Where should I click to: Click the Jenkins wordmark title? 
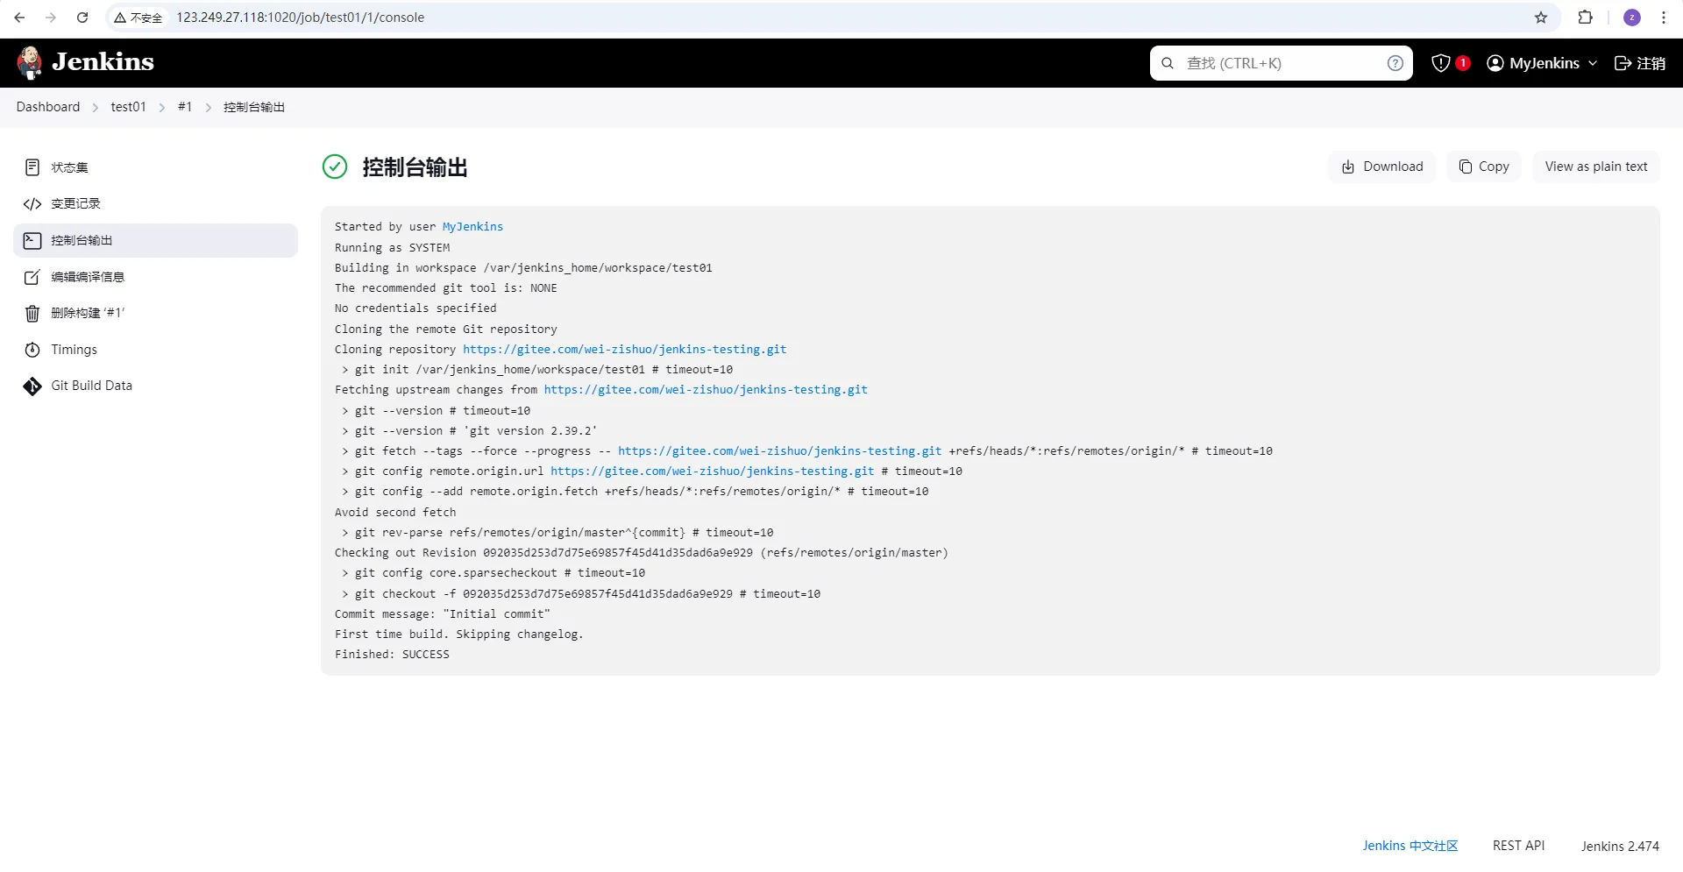[103, 61]
